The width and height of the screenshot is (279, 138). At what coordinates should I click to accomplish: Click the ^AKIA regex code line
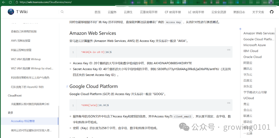(96, 52)
